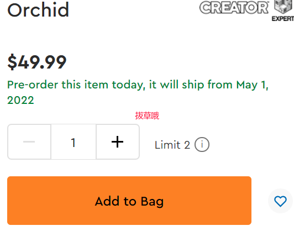The width and height of the screenshot is (294, 231).
Task: Click the orange Add to Bag button
Action: click(129, 201)
